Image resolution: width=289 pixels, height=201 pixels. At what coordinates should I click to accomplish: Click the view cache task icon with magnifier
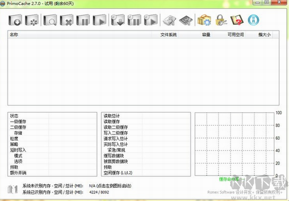[50, 20]
